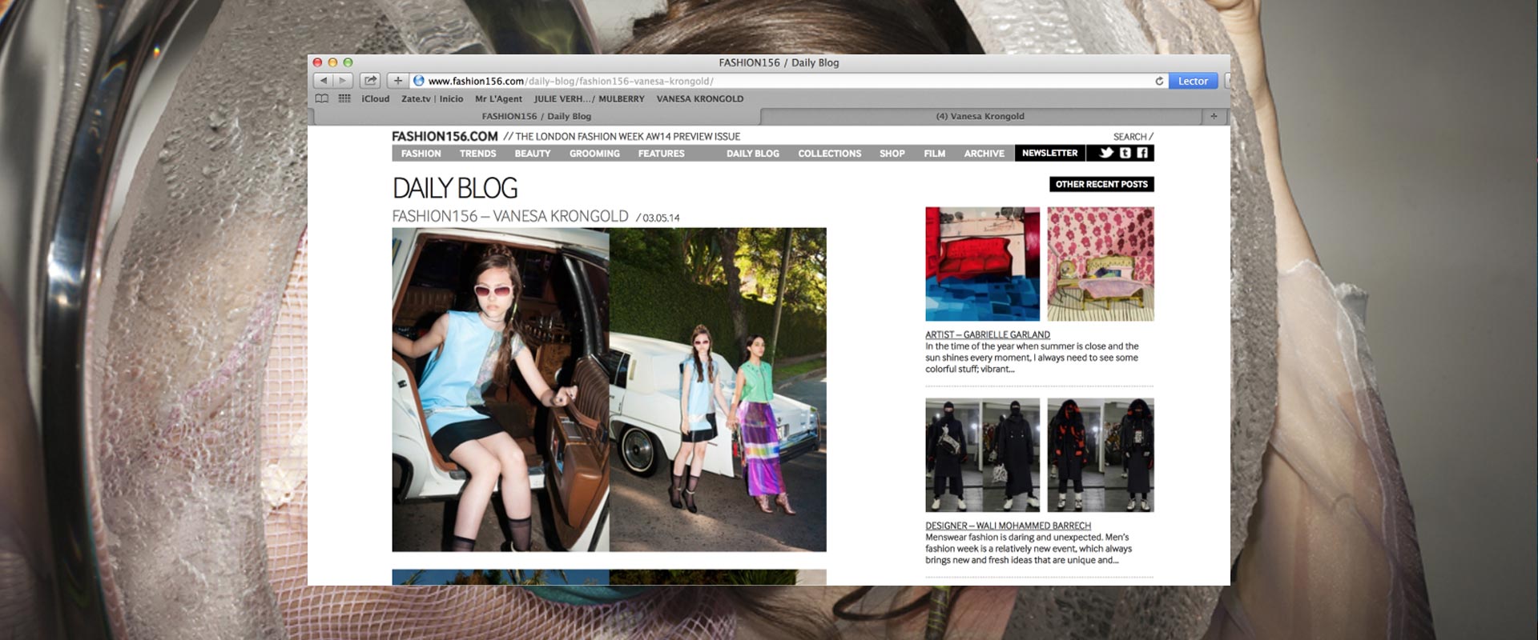1538x640 pixels.
Task: Minimize Safari with the yellow button
Action: (x=332, y=62)
